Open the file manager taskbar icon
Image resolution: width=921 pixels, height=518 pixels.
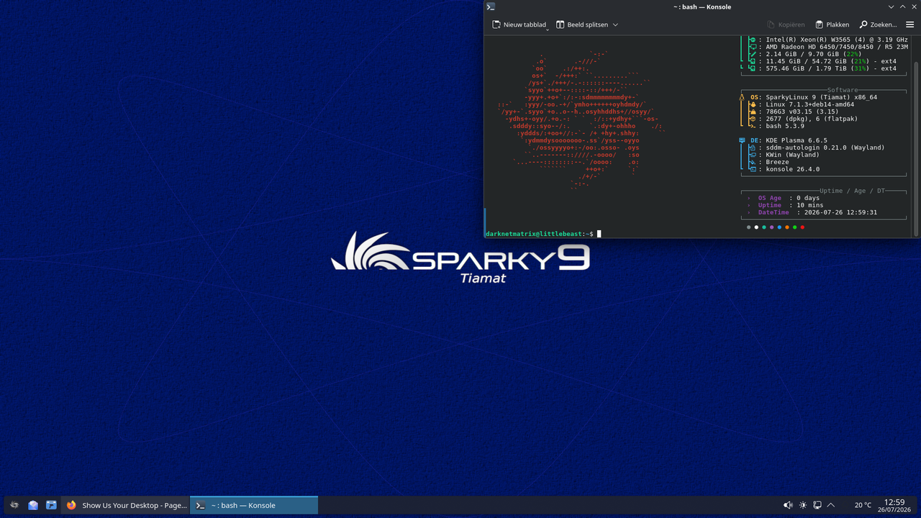(x=51, y=505)
